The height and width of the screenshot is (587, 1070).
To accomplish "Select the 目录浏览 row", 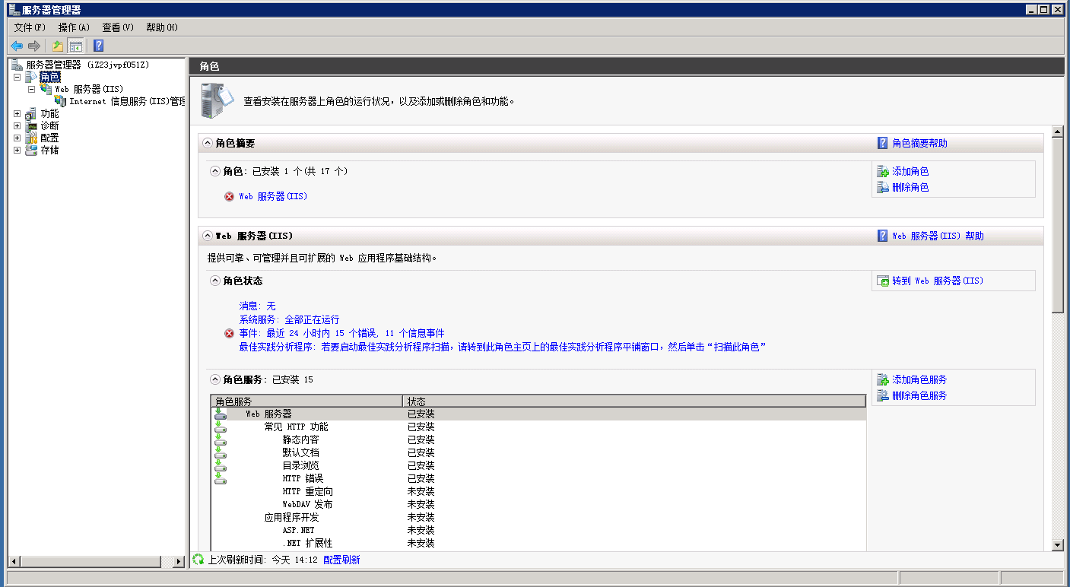I will (x=538, y=465).
